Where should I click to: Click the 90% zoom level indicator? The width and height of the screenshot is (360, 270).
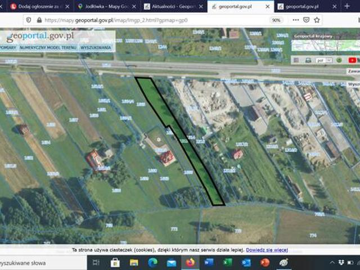pos(276,20)
